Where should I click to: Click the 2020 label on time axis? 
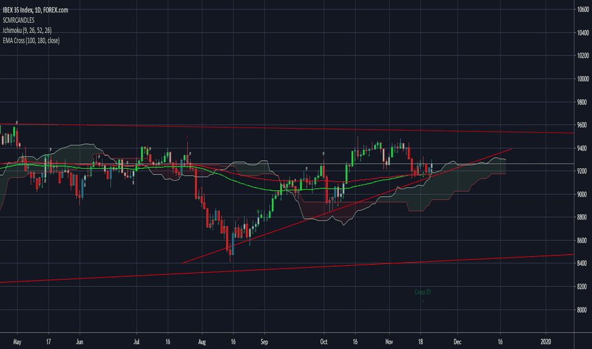[546, 342]
